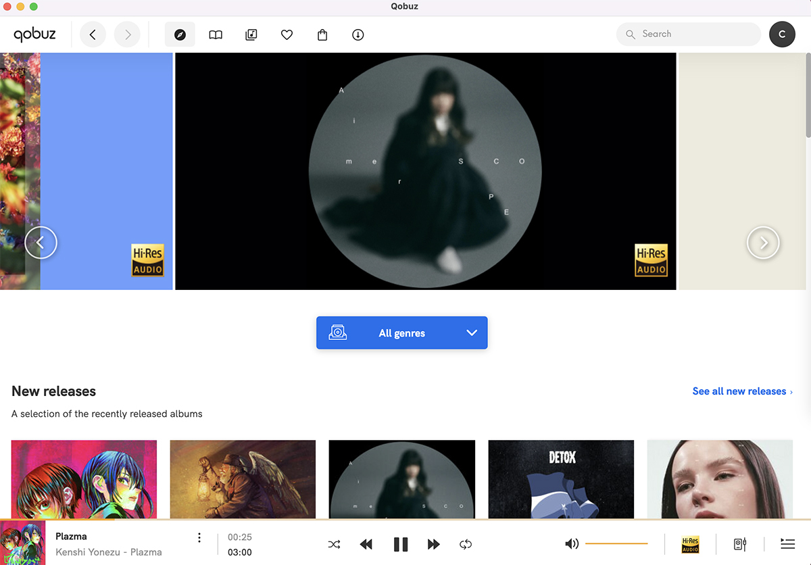811x565 pixels.
Task: Click the Search field
Action: pos(689,34)
